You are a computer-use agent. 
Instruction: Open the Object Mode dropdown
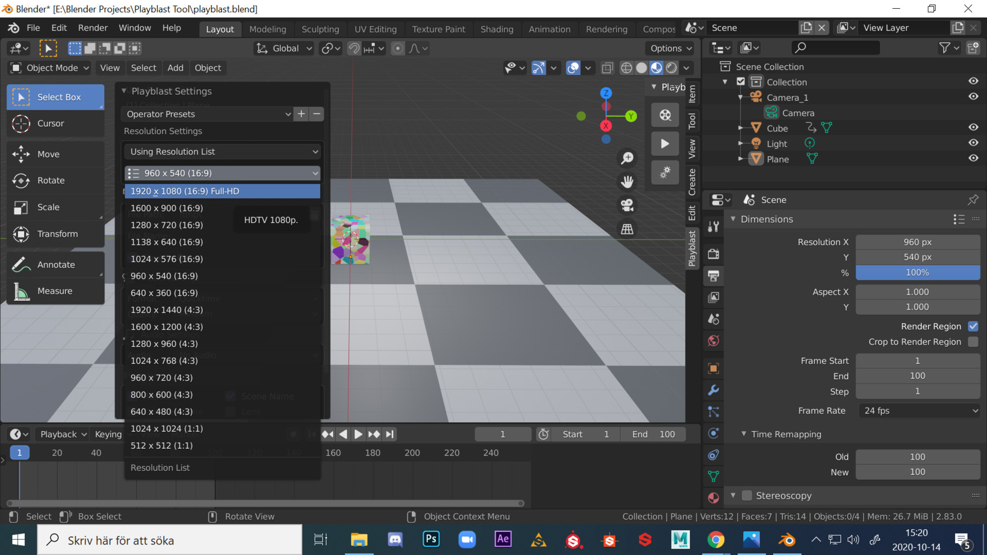click(x=50, y=68)
